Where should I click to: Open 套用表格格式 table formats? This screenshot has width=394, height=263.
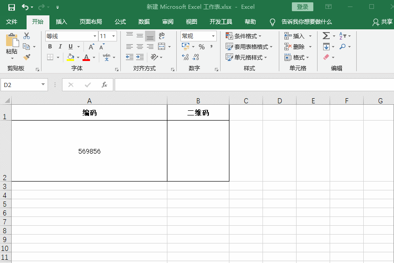point(249,47)
